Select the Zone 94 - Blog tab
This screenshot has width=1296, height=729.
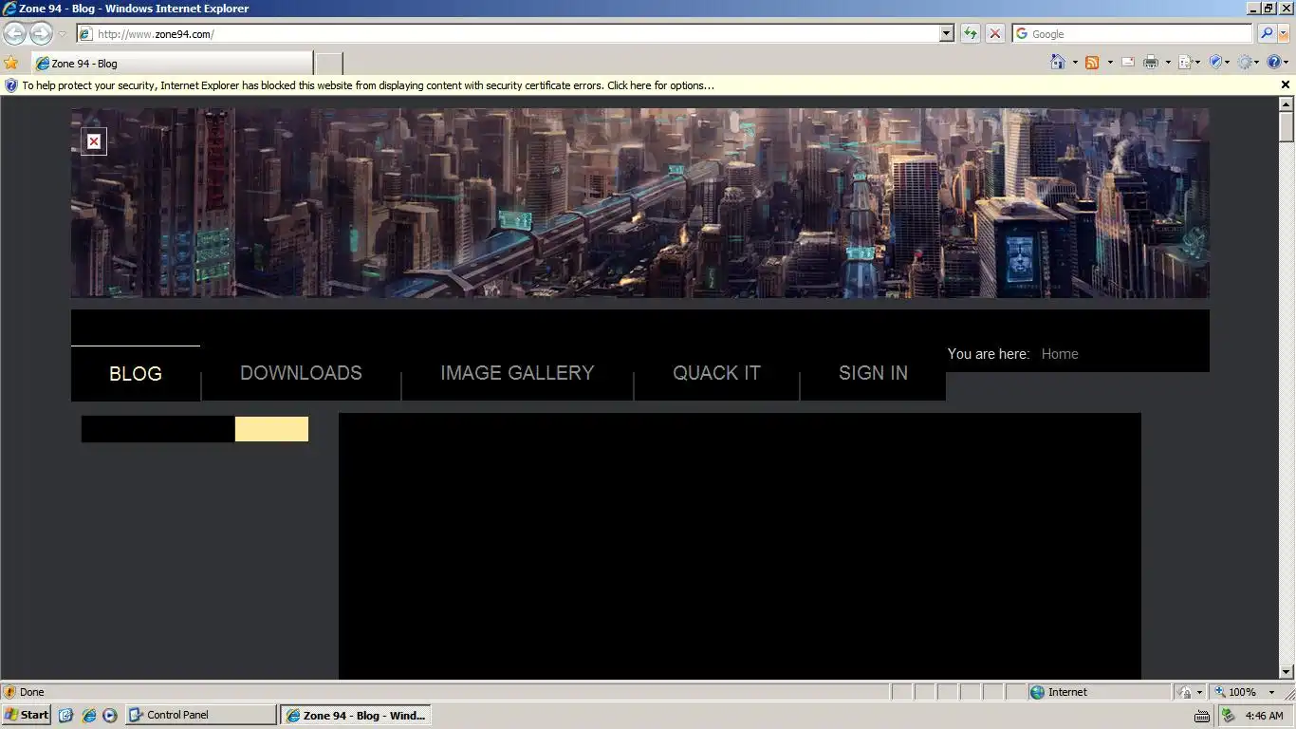tap(172, 64)
